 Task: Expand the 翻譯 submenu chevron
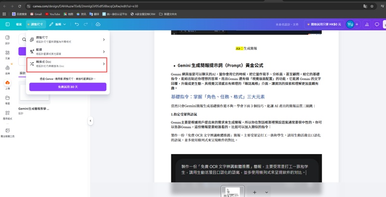pyautogui.click(x=104, y=52)
